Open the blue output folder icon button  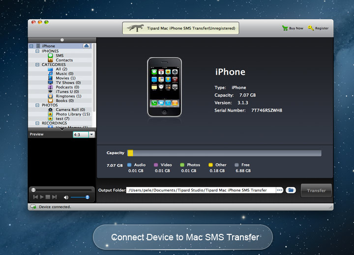(291, 190)
